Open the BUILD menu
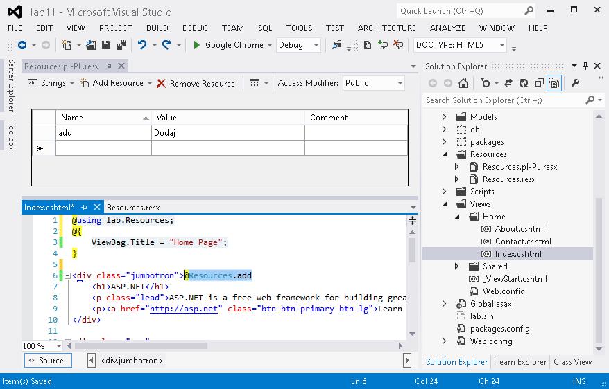609x389 pixels. (157, 28)
